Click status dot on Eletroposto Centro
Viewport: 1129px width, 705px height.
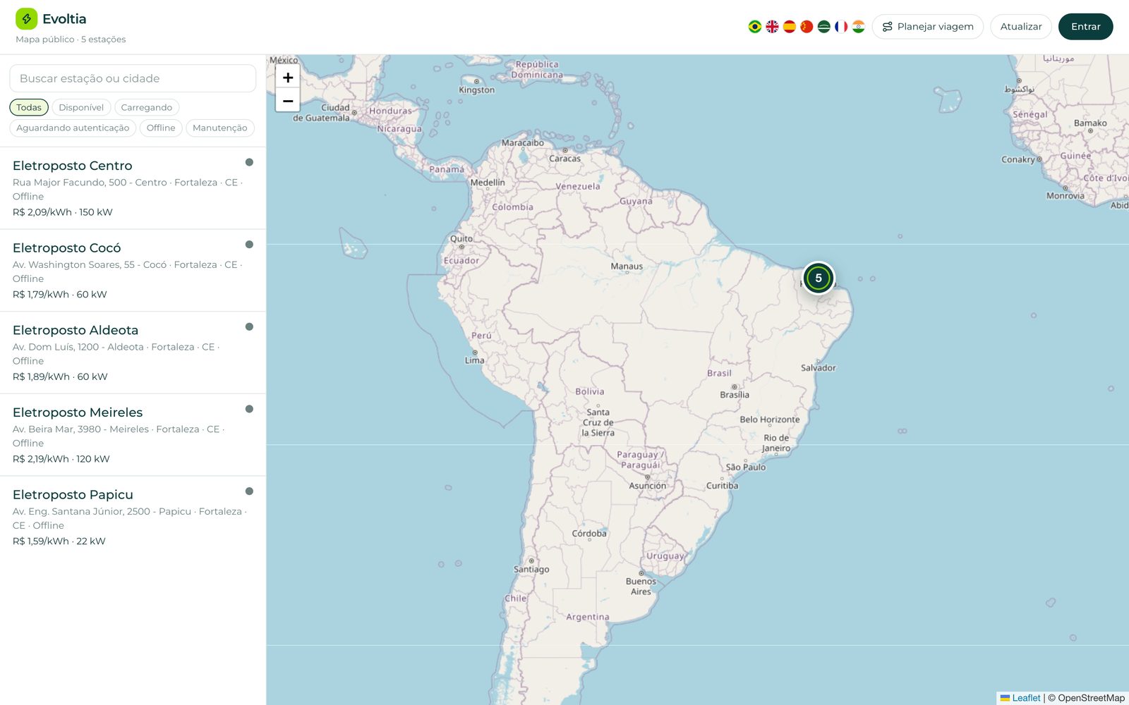point(249,162)
